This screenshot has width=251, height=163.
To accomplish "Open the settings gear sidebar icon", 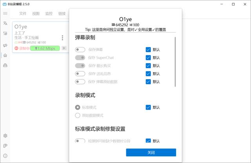I will 5,136.
